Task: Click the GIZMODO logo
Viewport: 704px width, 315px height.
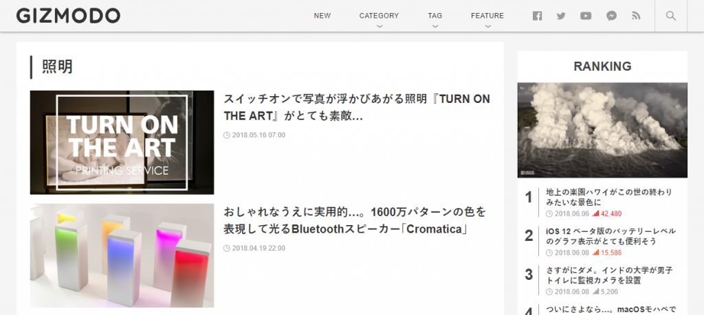Action: [x=68, y=16]
